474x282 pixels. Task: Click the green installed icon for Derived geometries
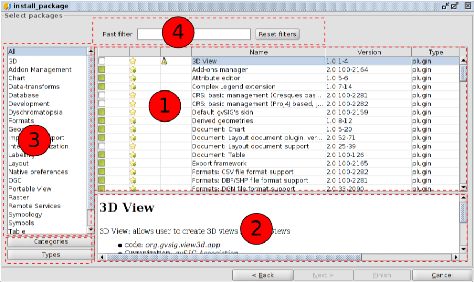tap(102, 120)
